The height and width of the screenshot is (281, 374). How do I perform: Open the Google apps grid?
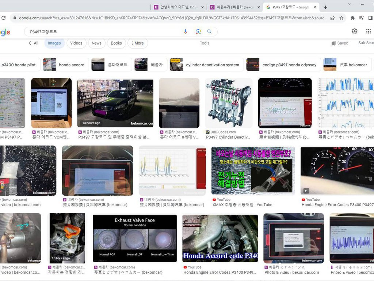point(368,31)
